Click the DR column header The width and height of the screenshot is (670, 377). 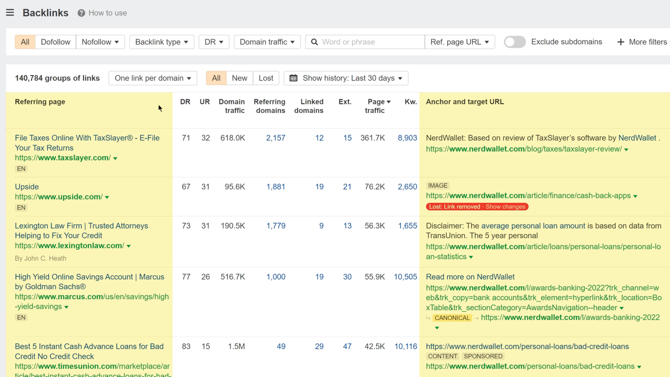click(x=185, y=102)
